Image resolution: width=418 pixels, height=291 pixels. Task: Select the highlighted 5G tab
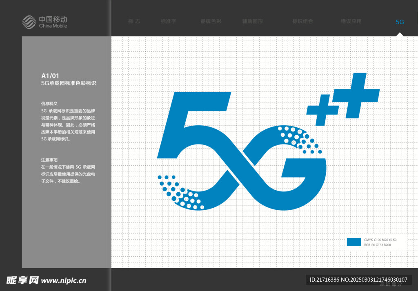click(x=400, y=22)
